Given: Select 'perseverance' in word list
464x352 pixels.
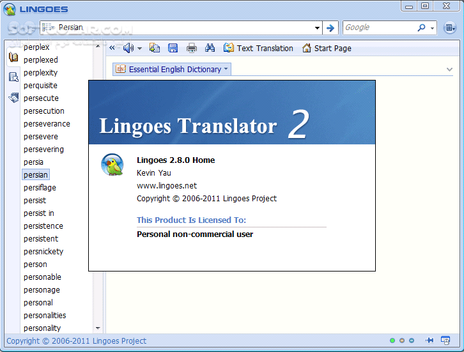Looking at the screenshot, I should click(47, 124).
